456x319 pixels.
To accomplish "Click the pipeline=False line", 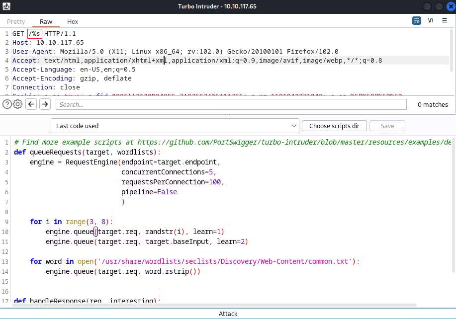I will [149, 192].
